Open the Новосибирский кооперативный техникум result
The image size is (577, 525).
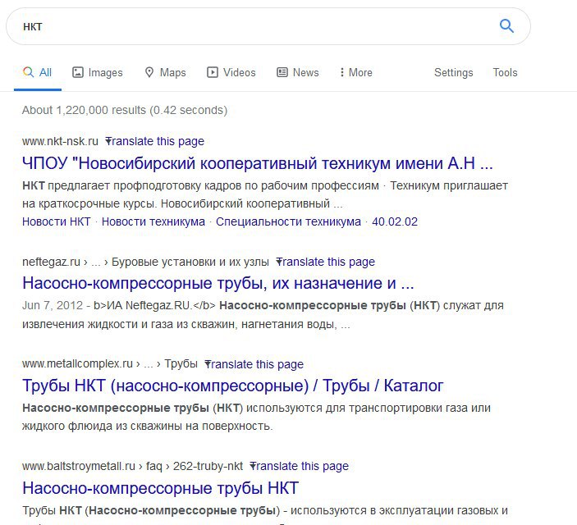tap(257, 163)
